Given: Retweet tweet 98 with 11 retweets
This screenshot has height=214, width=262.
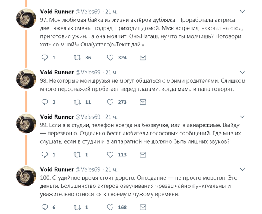Looking at the screenshot, I should click(x=77, y=102).
